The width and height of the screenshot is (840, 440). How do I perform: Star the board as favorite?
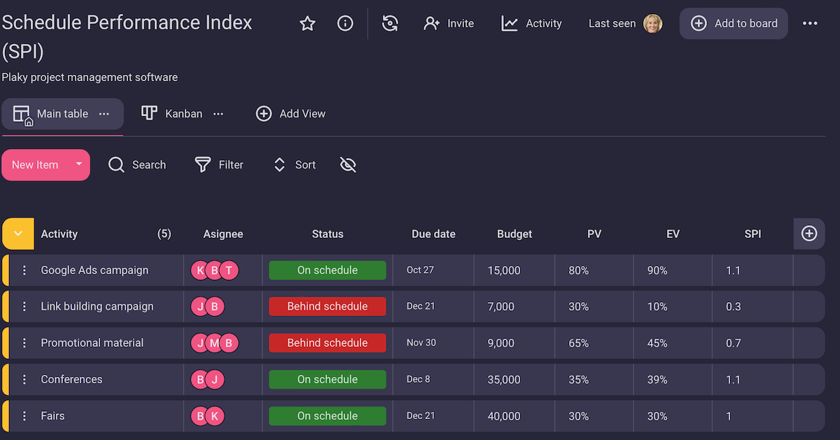click(x=307, y=24)
